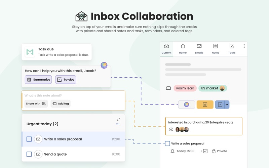Viewport: 269px width, 168px height.
Task: Click the blue add task button
Action: pyautogui.click(x=220, y=104)
